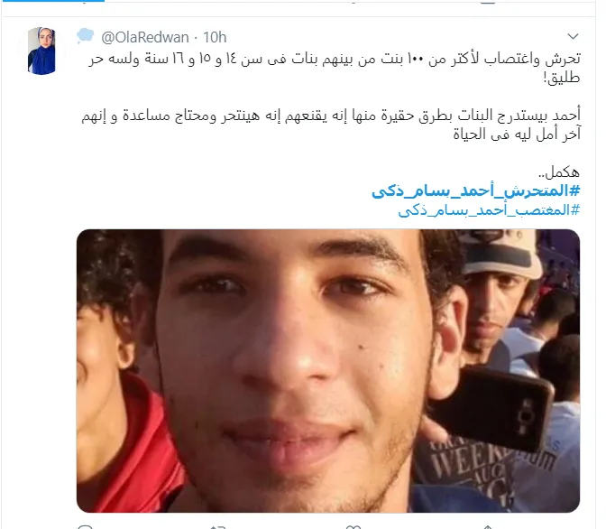Reply to the tweet using comment icon
The width and height of the screenshot is (606, 529).
click(x=85, y=526)
